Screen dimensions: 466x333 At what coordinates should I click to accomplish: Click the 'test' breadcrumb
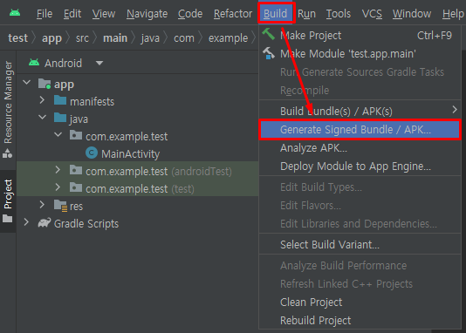point(17,38)
